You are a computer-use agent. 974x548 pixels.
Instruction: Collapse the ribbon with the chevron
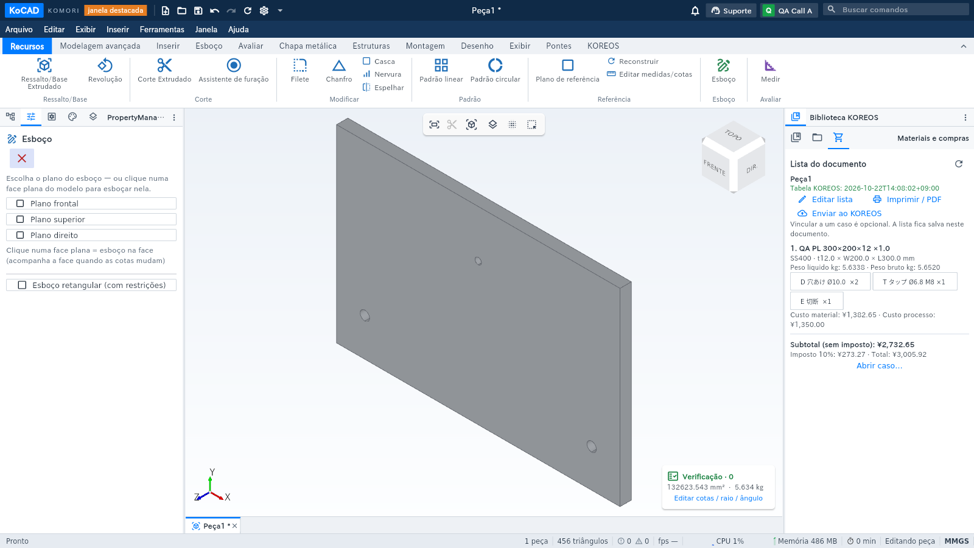tap(963, 46)
